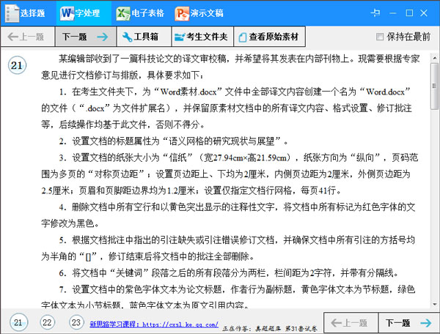440x334 pixels.
Task: Click the bottom 下一题 button
Action: click(x=409, y=323)
